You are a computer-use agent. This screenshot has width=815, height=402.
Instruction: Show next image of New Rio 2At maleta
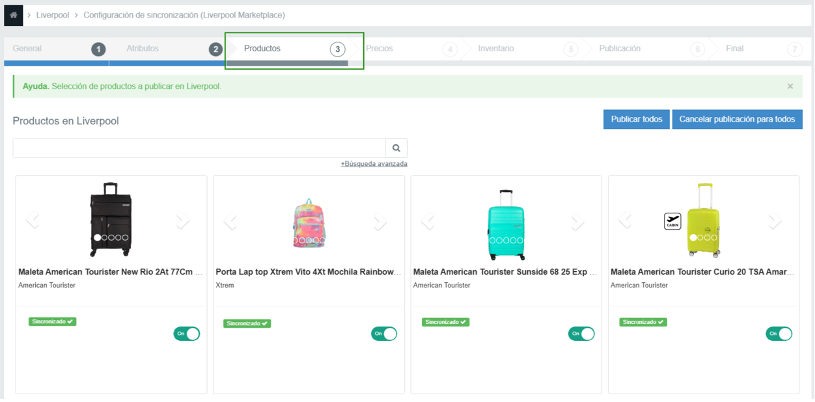pos(182,221)
